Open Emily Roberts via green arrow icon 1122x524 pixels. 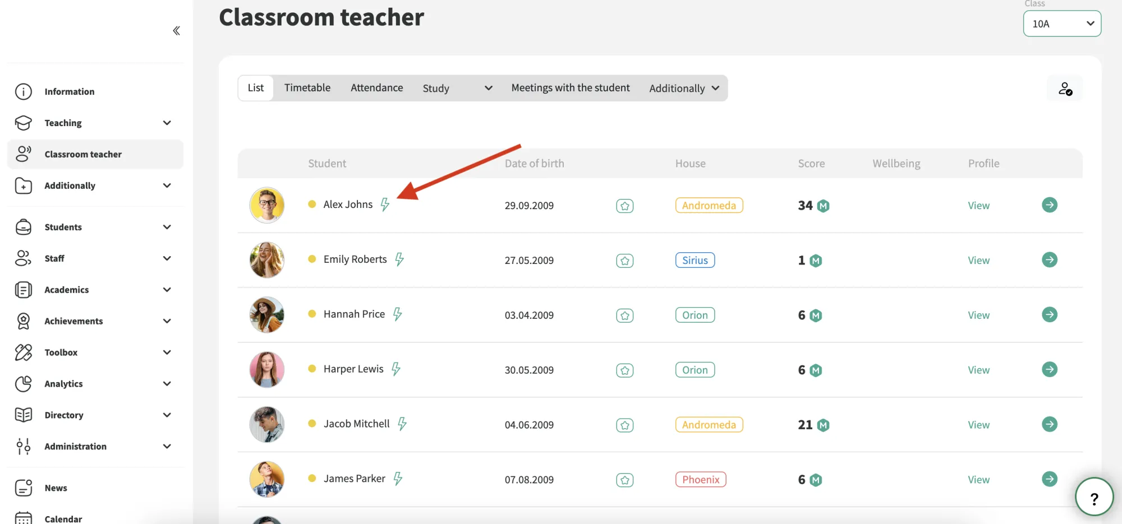[1050, 260]
